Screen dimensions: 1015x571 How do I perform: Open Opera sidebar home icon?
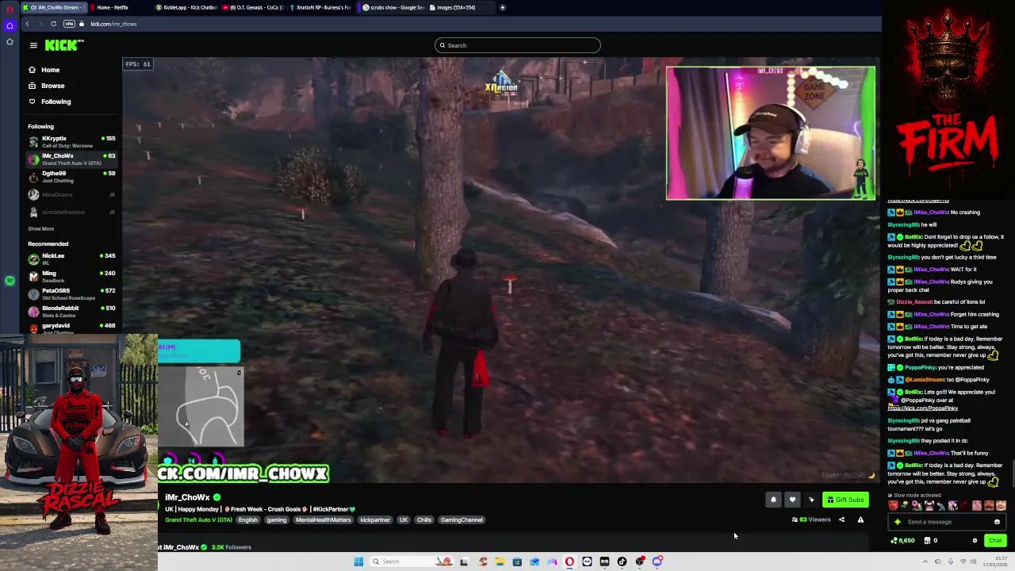10,26
